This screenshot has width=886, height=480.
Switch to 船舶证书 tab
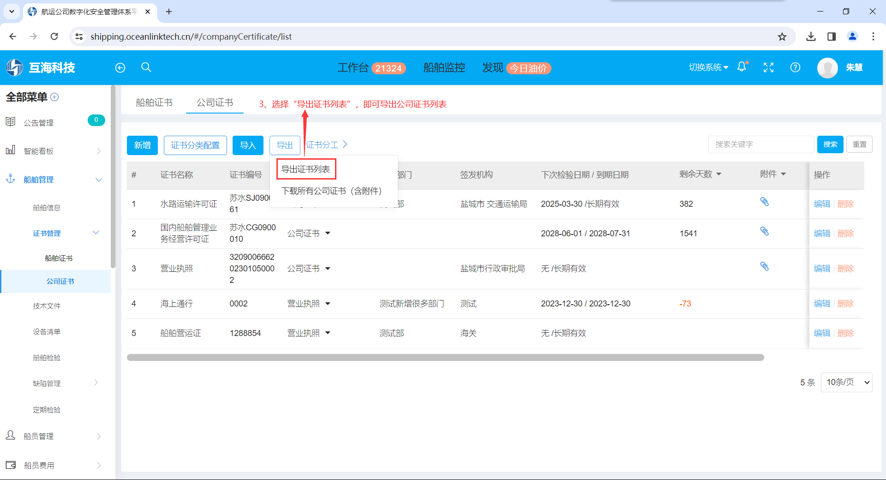click(x=154, y=102)
